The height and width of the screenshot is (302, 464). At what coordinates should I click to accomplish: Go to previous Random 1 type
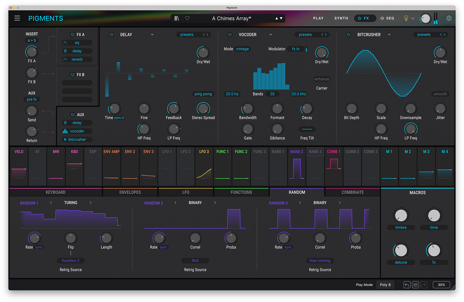pos(51,203)
